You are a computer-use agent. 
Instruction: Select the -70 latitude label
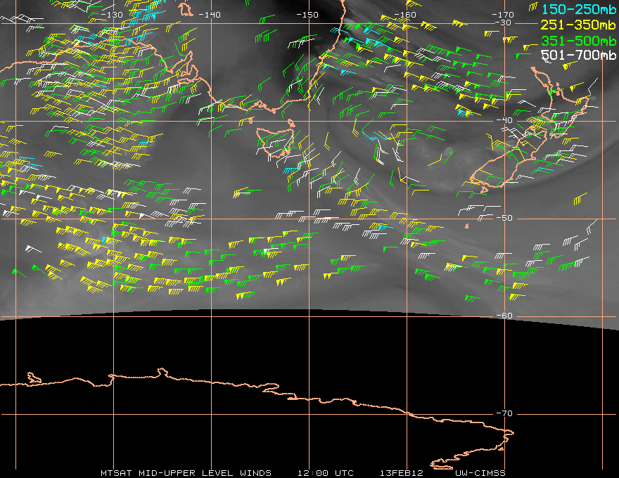coord(504,413)
